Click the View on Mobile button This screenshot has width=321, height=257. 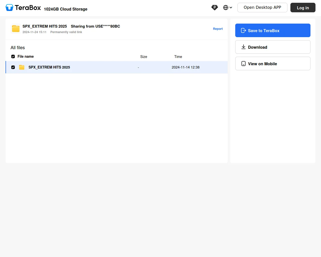273,63
